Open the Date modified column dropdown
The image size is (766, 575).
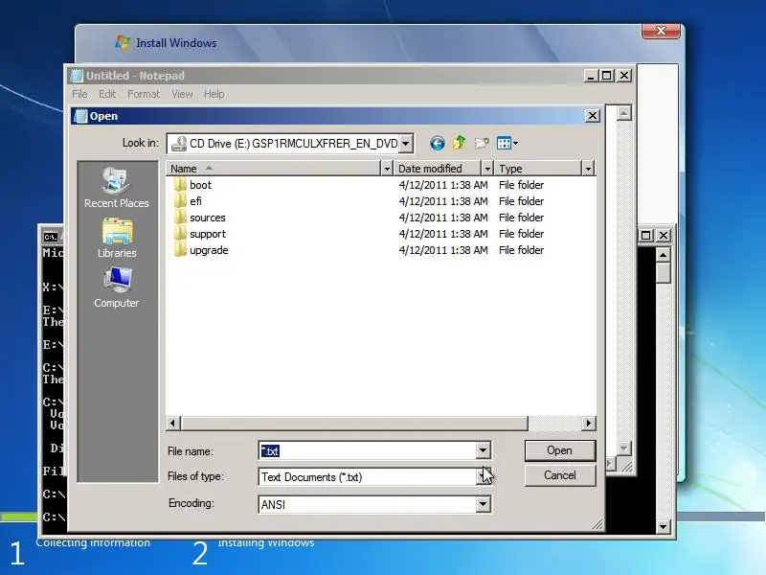click(x=487, y=169)
